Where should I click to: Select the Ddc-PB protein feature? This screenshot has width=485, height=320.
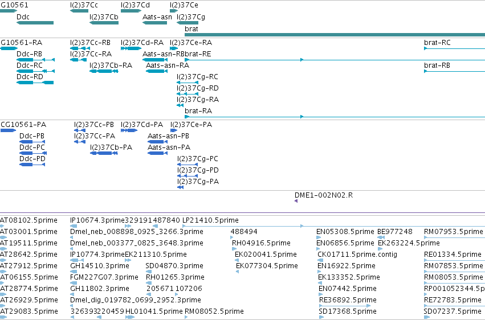point(32,141)
